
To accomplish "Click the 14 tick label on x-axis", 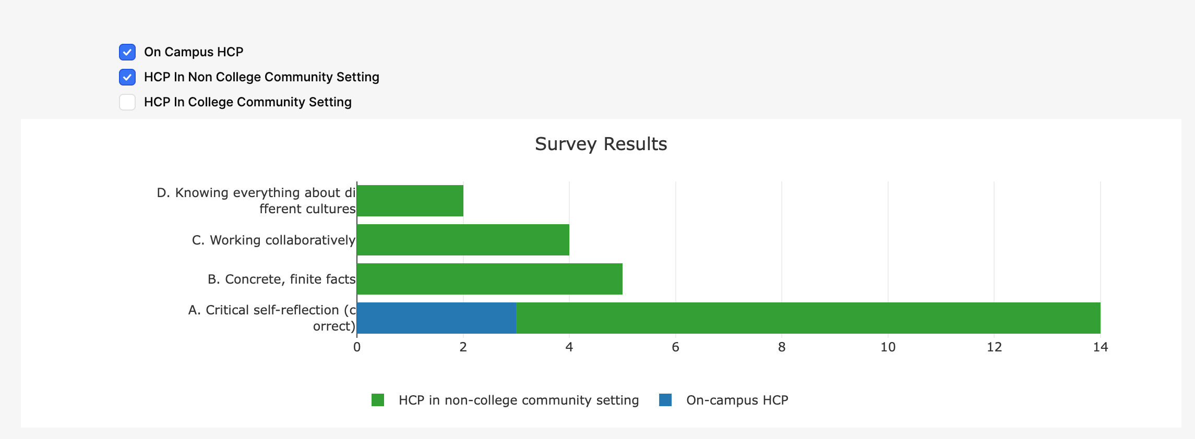I will 1100,347.
